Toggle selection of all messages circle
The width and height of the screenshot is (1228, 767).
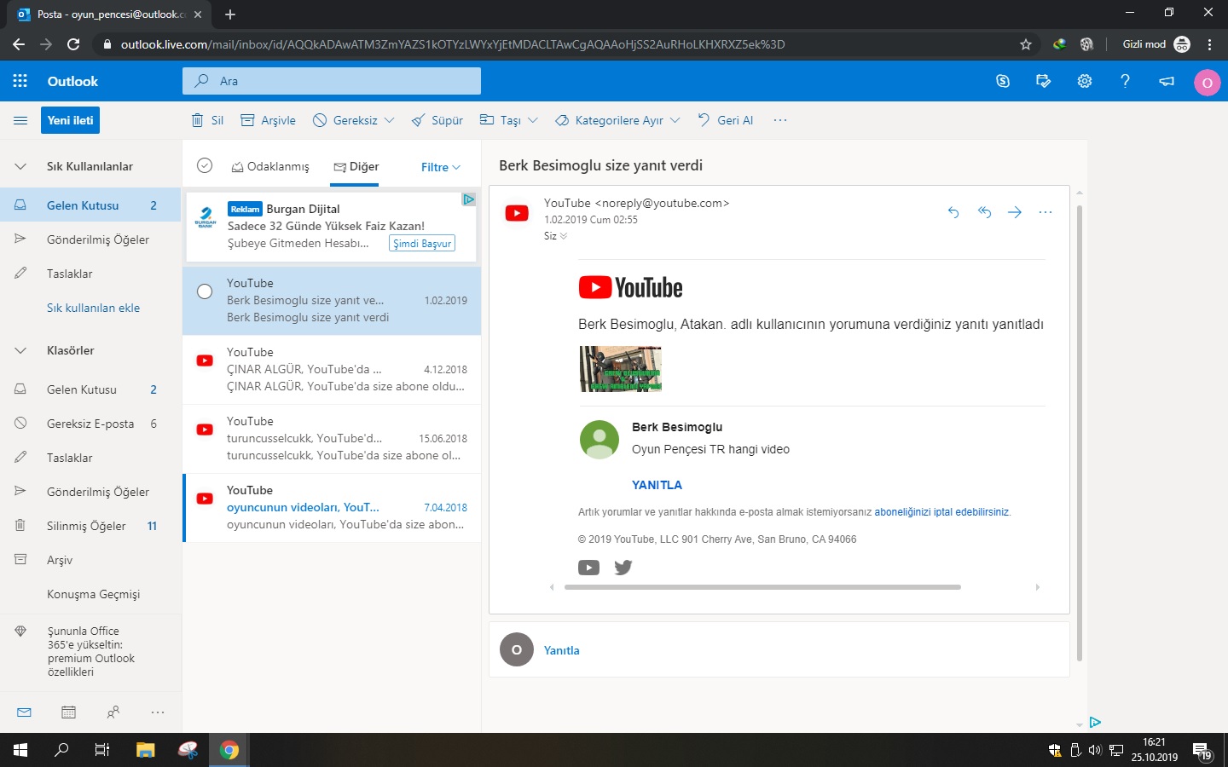[x=205, y=165]
